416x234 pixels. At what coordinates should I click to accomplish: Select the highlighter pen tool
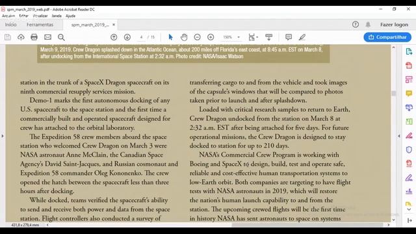[x=302, y=37]
